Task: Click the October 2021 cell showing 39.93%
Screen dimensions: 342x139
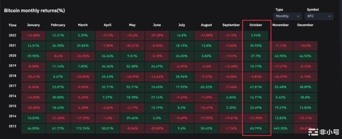Action: [x=256, y=46]
